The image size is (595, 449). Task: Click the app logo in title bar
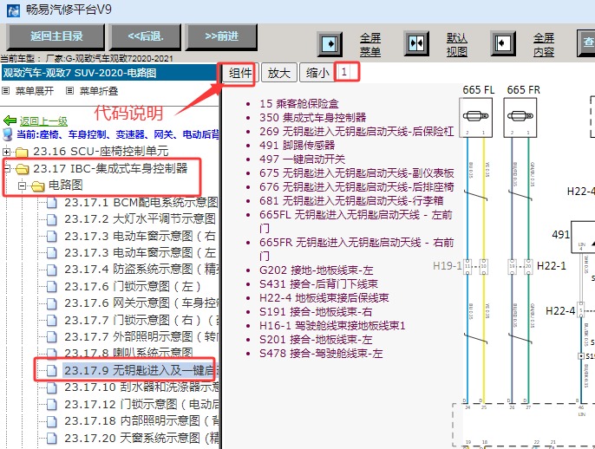tap(13, 10)
